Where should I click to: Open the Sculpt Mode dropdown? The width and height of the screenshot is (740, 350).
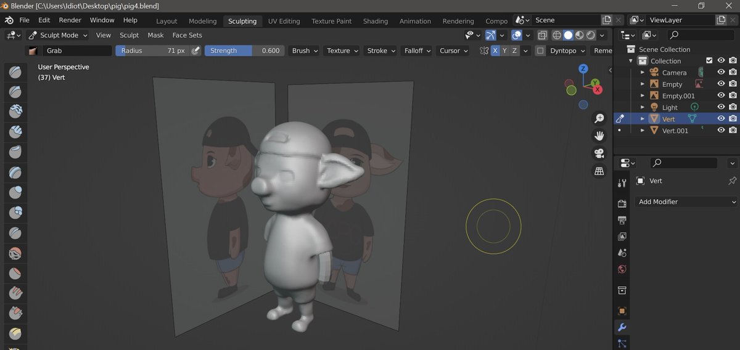click(59, 35)
